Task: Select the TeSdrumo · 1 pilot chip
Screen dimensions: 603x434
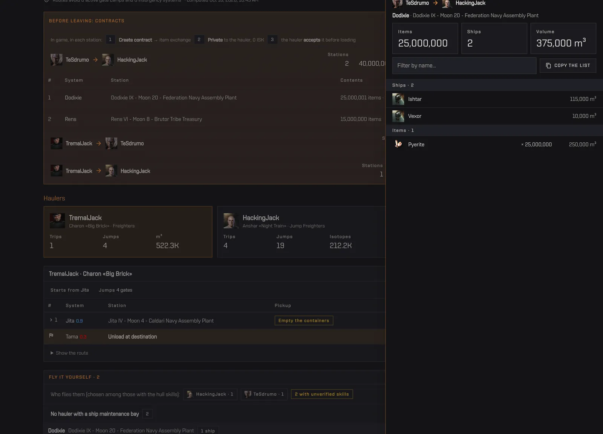Action: pos(264,394)
